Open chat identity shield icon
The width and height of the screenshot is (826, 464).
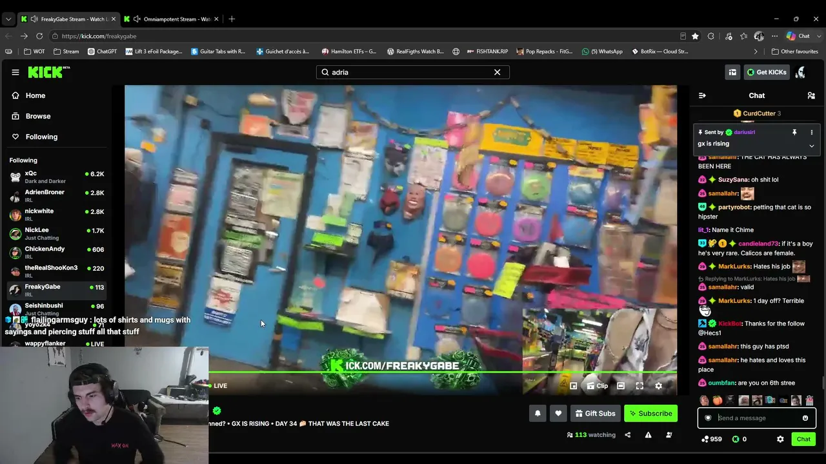pos(708,418)
